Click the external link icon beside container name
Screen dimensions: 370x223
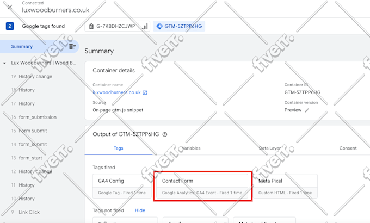[x=145, y=93]
